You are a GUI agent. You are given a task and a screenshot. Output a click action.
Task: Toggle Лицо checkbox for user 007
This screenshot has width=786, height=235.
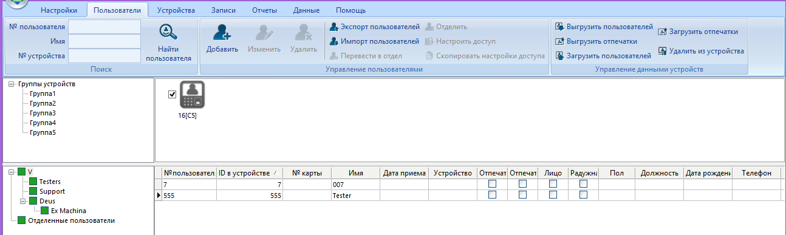tap(553, 184)
